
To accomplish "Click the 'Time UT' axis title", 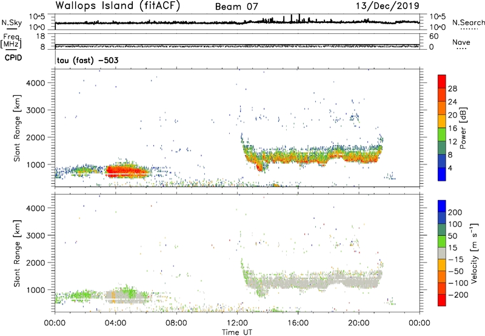I will (237, 332).
